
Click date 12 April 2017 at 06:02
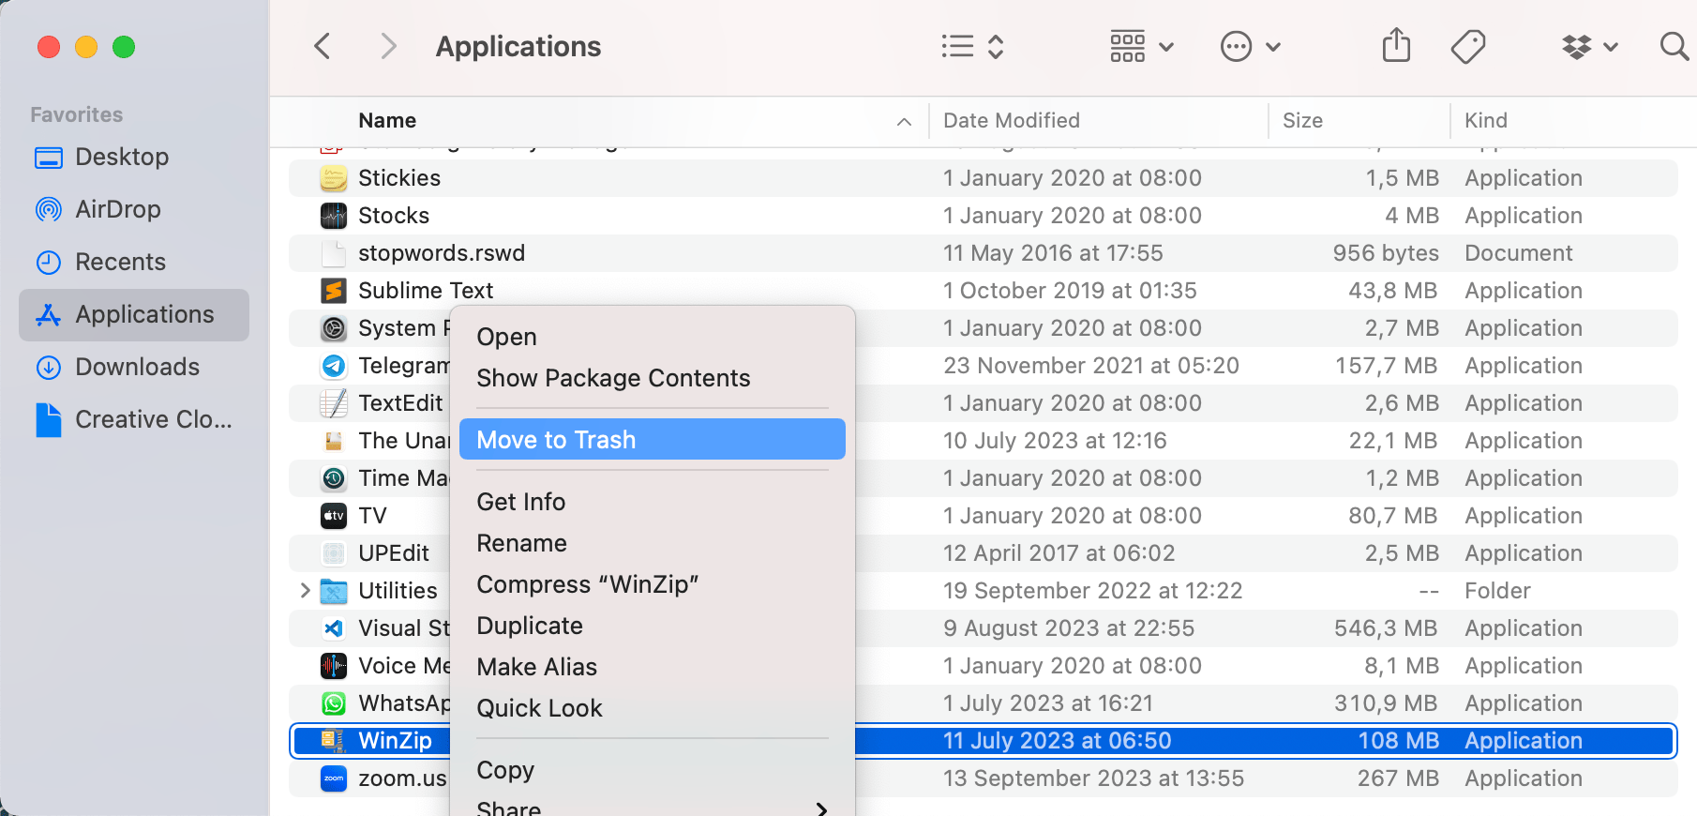1059,553
